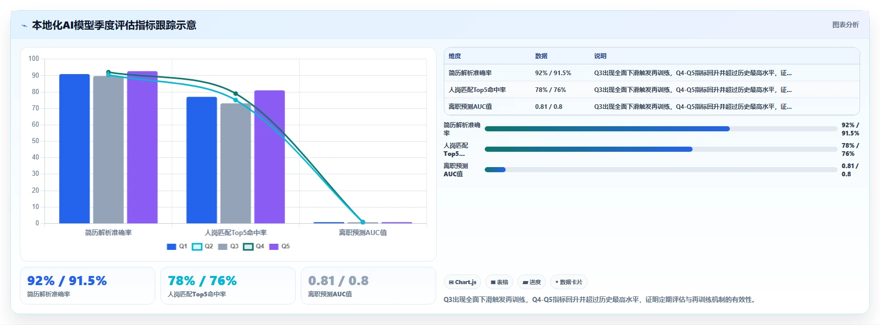Screen dimensions: 880x325
Task: Click x-axis label 离职预测AUC值
Action: [363, 233]
